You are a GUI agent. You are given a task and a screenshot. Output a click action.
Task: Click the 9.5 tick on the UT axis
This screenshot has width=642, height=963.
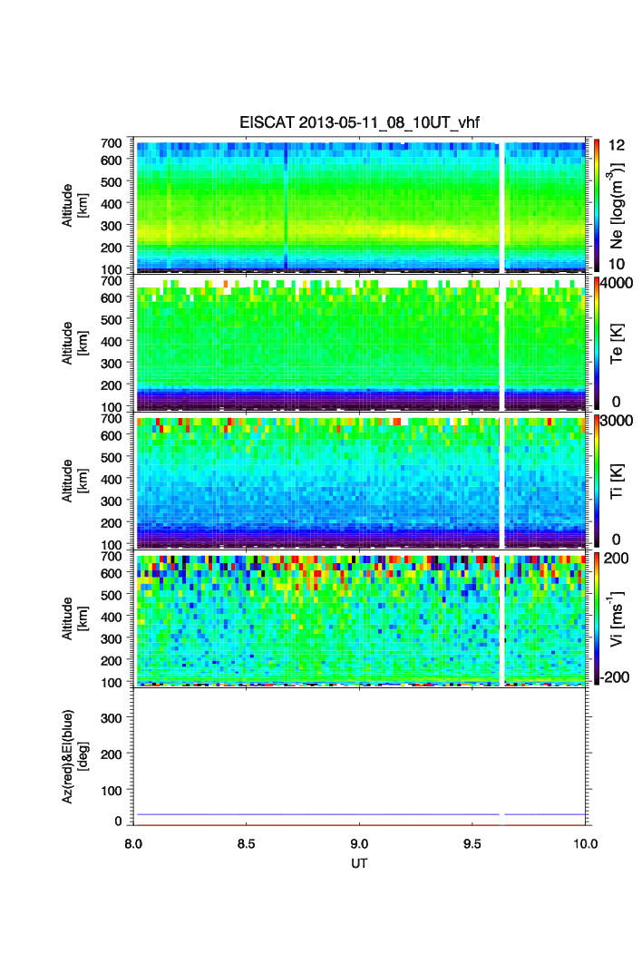tap(472, 842)
